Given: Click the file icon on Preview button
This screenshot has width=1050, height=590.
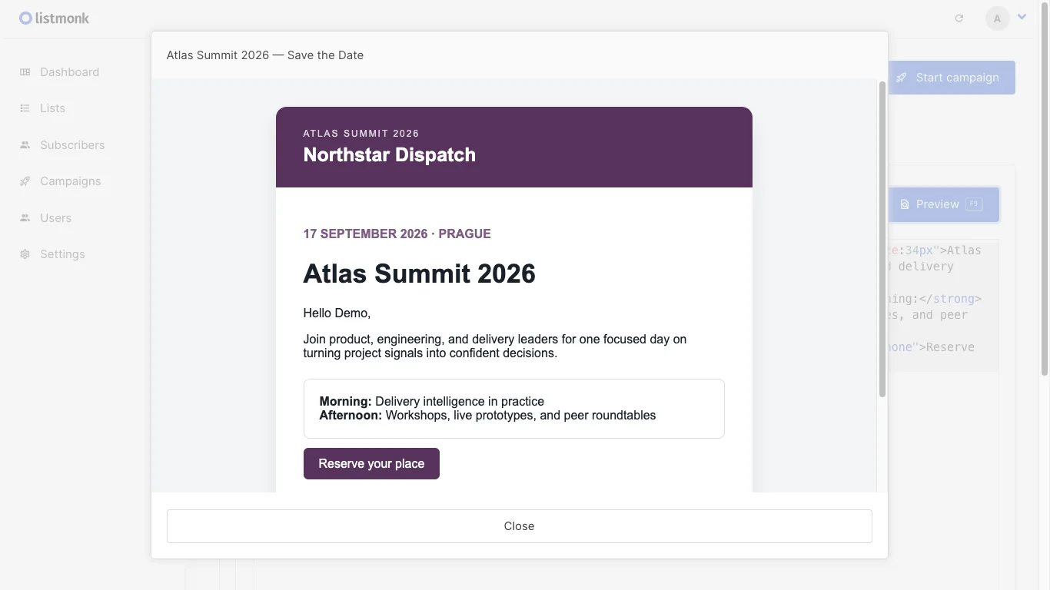Looking at the screenshot, I should (905, 204).
